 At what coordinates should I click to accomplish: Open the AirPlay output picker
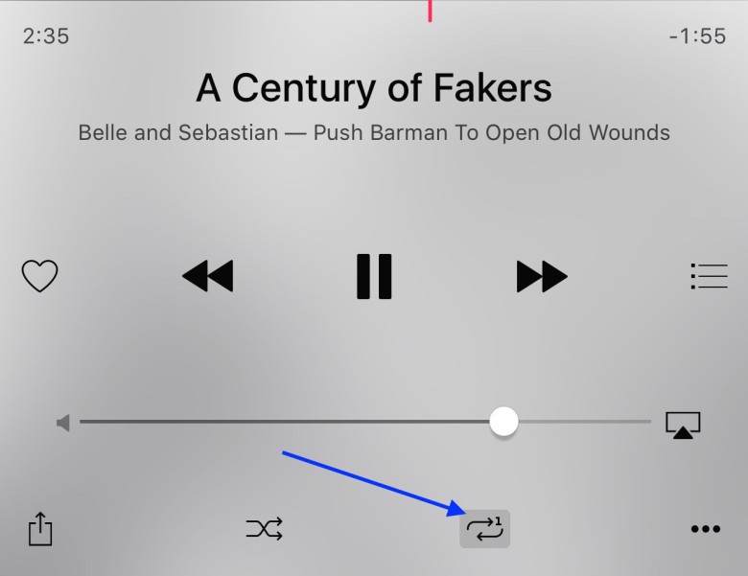pyautogui.click(x=683, y=425)
